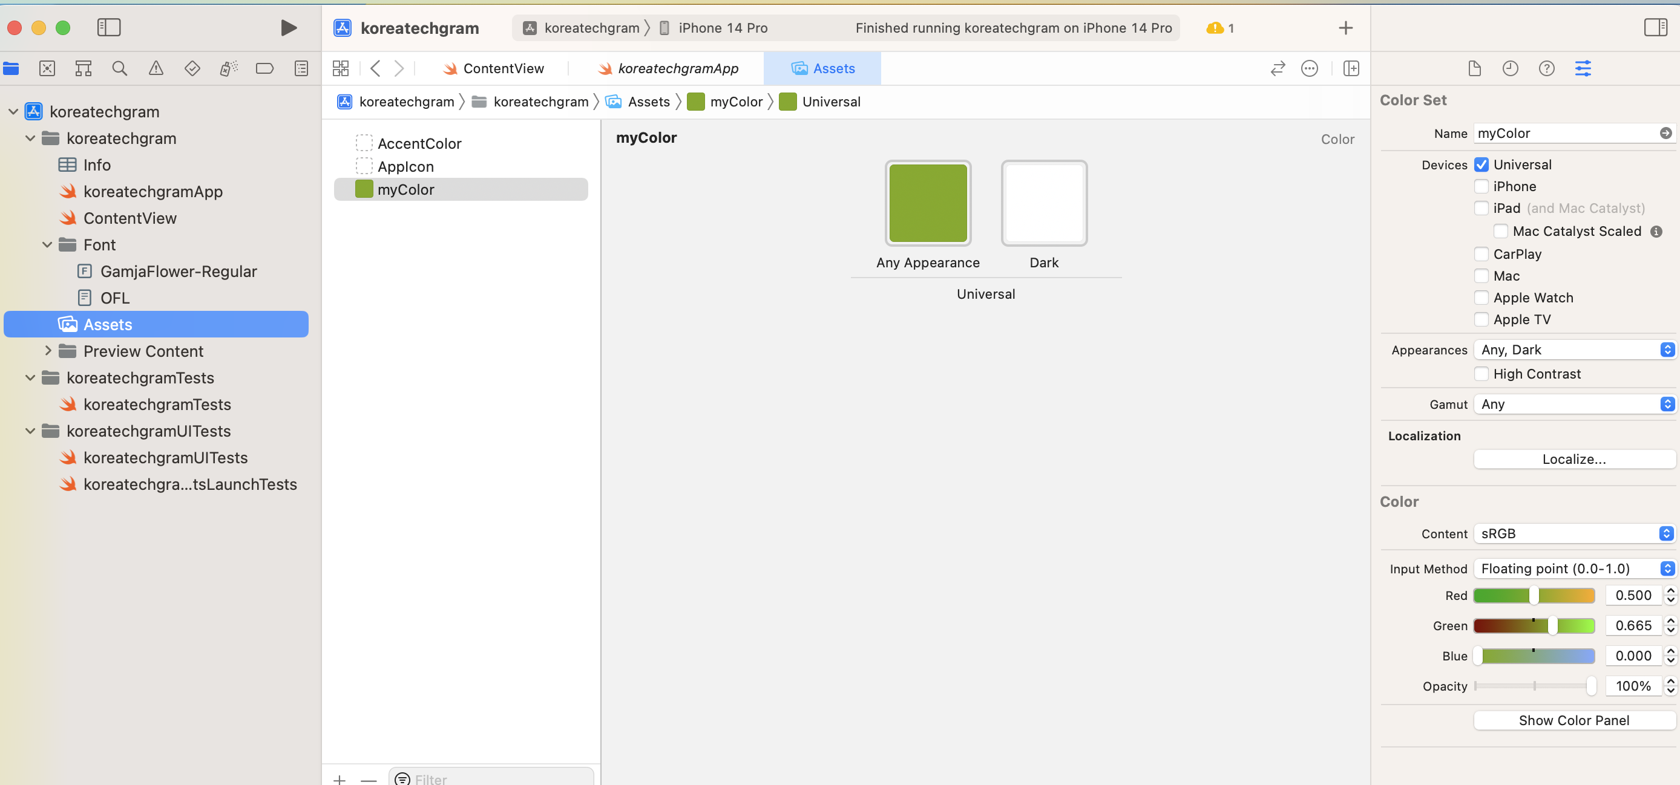Open the Content sRGB dropdown

pyautogui.click(x=1574, y=533)
